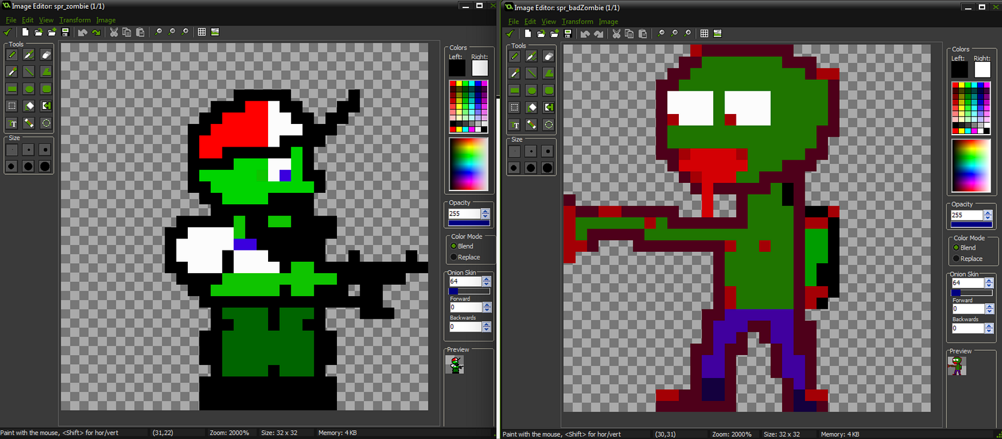Choose the Text tool in spr_zombie editor
The width and height of the screenshot is (1002, 439).
click(12, 123)
